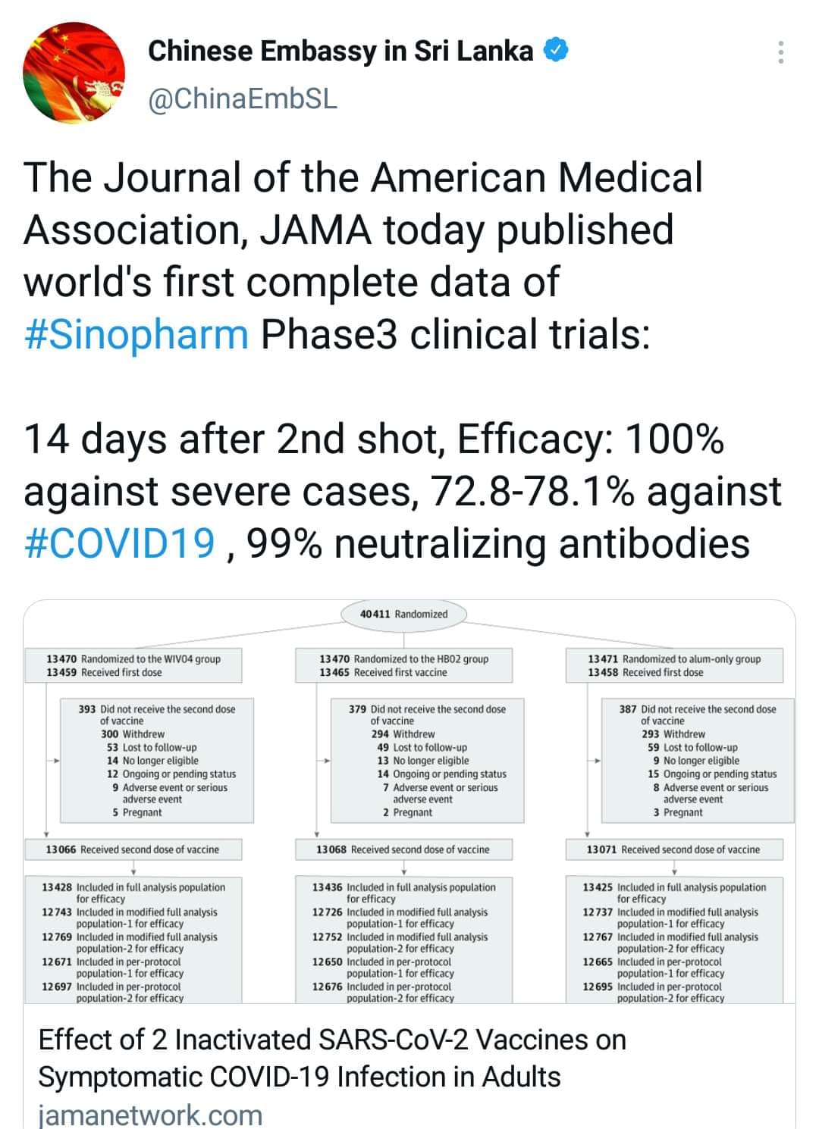Tap the '40411 Randomized' node in the flowchart

coord(404,614)
